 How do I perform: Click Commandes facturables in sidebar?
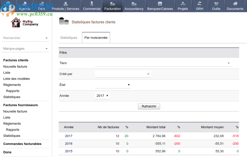click(22, 144)
